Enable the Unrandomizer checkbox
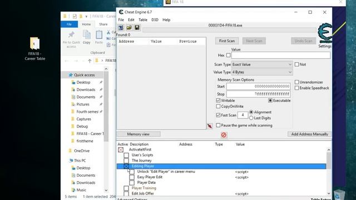Screen dimensions: 356x200 pyautogui.click(x=296, y=82)
